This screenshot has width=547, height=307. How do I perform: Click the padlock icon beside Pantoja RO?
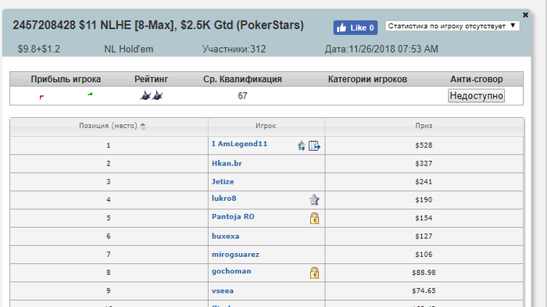coord(314,218)
